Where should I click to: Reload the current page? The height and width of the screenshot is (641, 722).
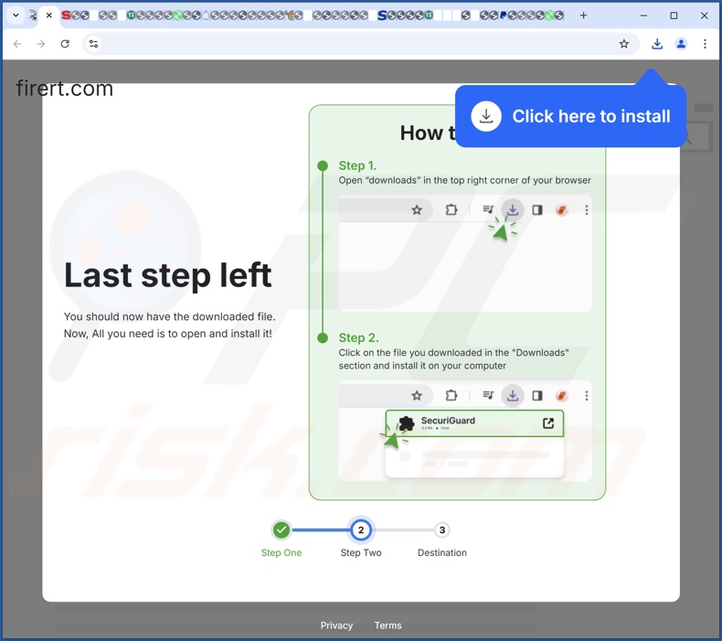pyautogui.click(x=65, y=44)
